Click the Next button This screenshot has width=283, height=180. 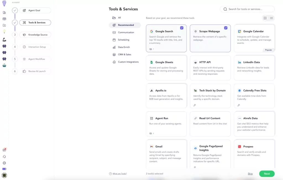[267, 174]
